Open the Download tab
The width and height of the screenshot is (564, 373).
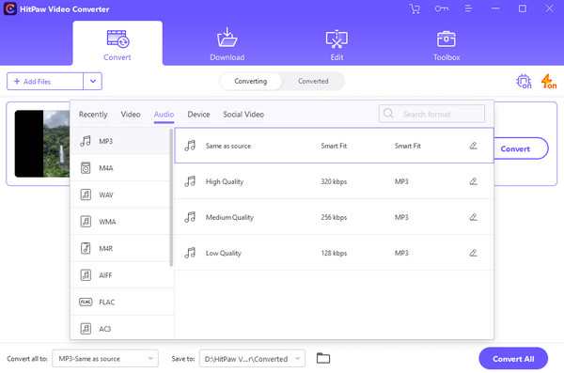(x=227, y=44)
